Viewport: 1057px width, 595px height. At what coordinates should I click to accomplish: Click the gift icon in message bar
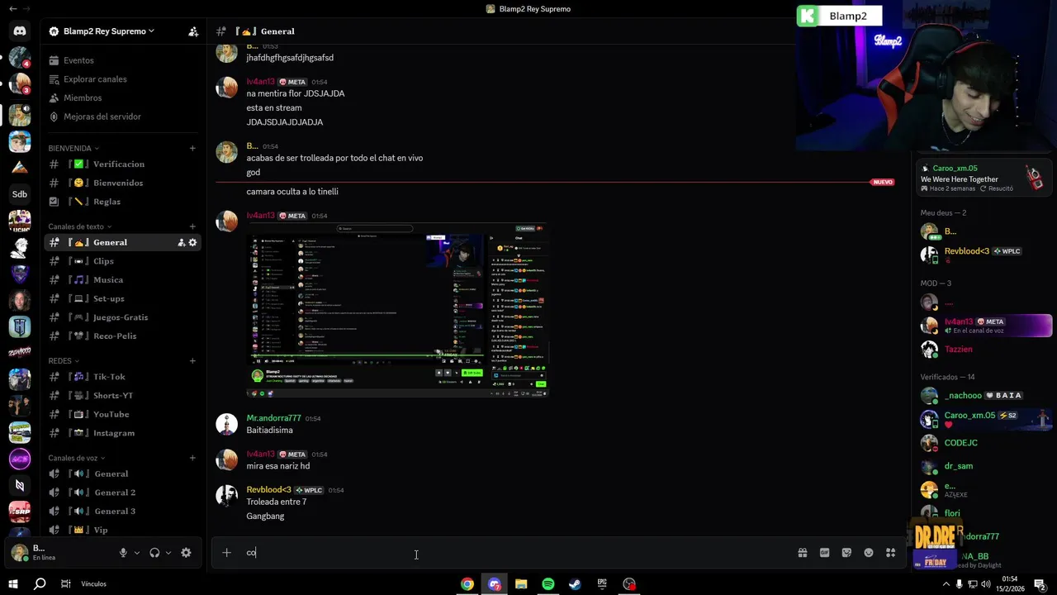pos(802,553)
